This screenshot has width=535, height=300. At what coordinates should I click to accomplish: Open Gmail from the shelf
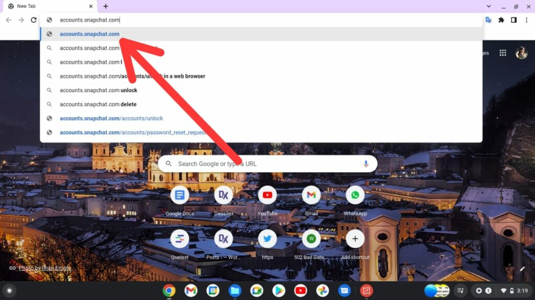pos(191,291)
